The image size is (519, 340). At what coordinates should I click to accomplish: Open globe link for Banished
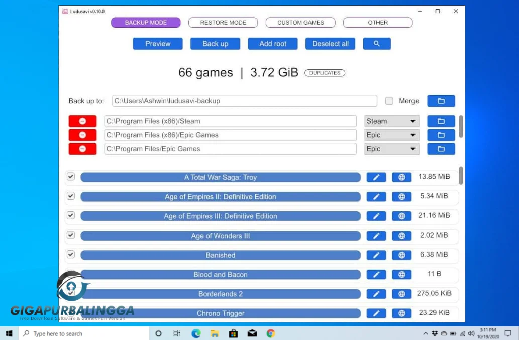pyautogui.click(x=401, y=255)
